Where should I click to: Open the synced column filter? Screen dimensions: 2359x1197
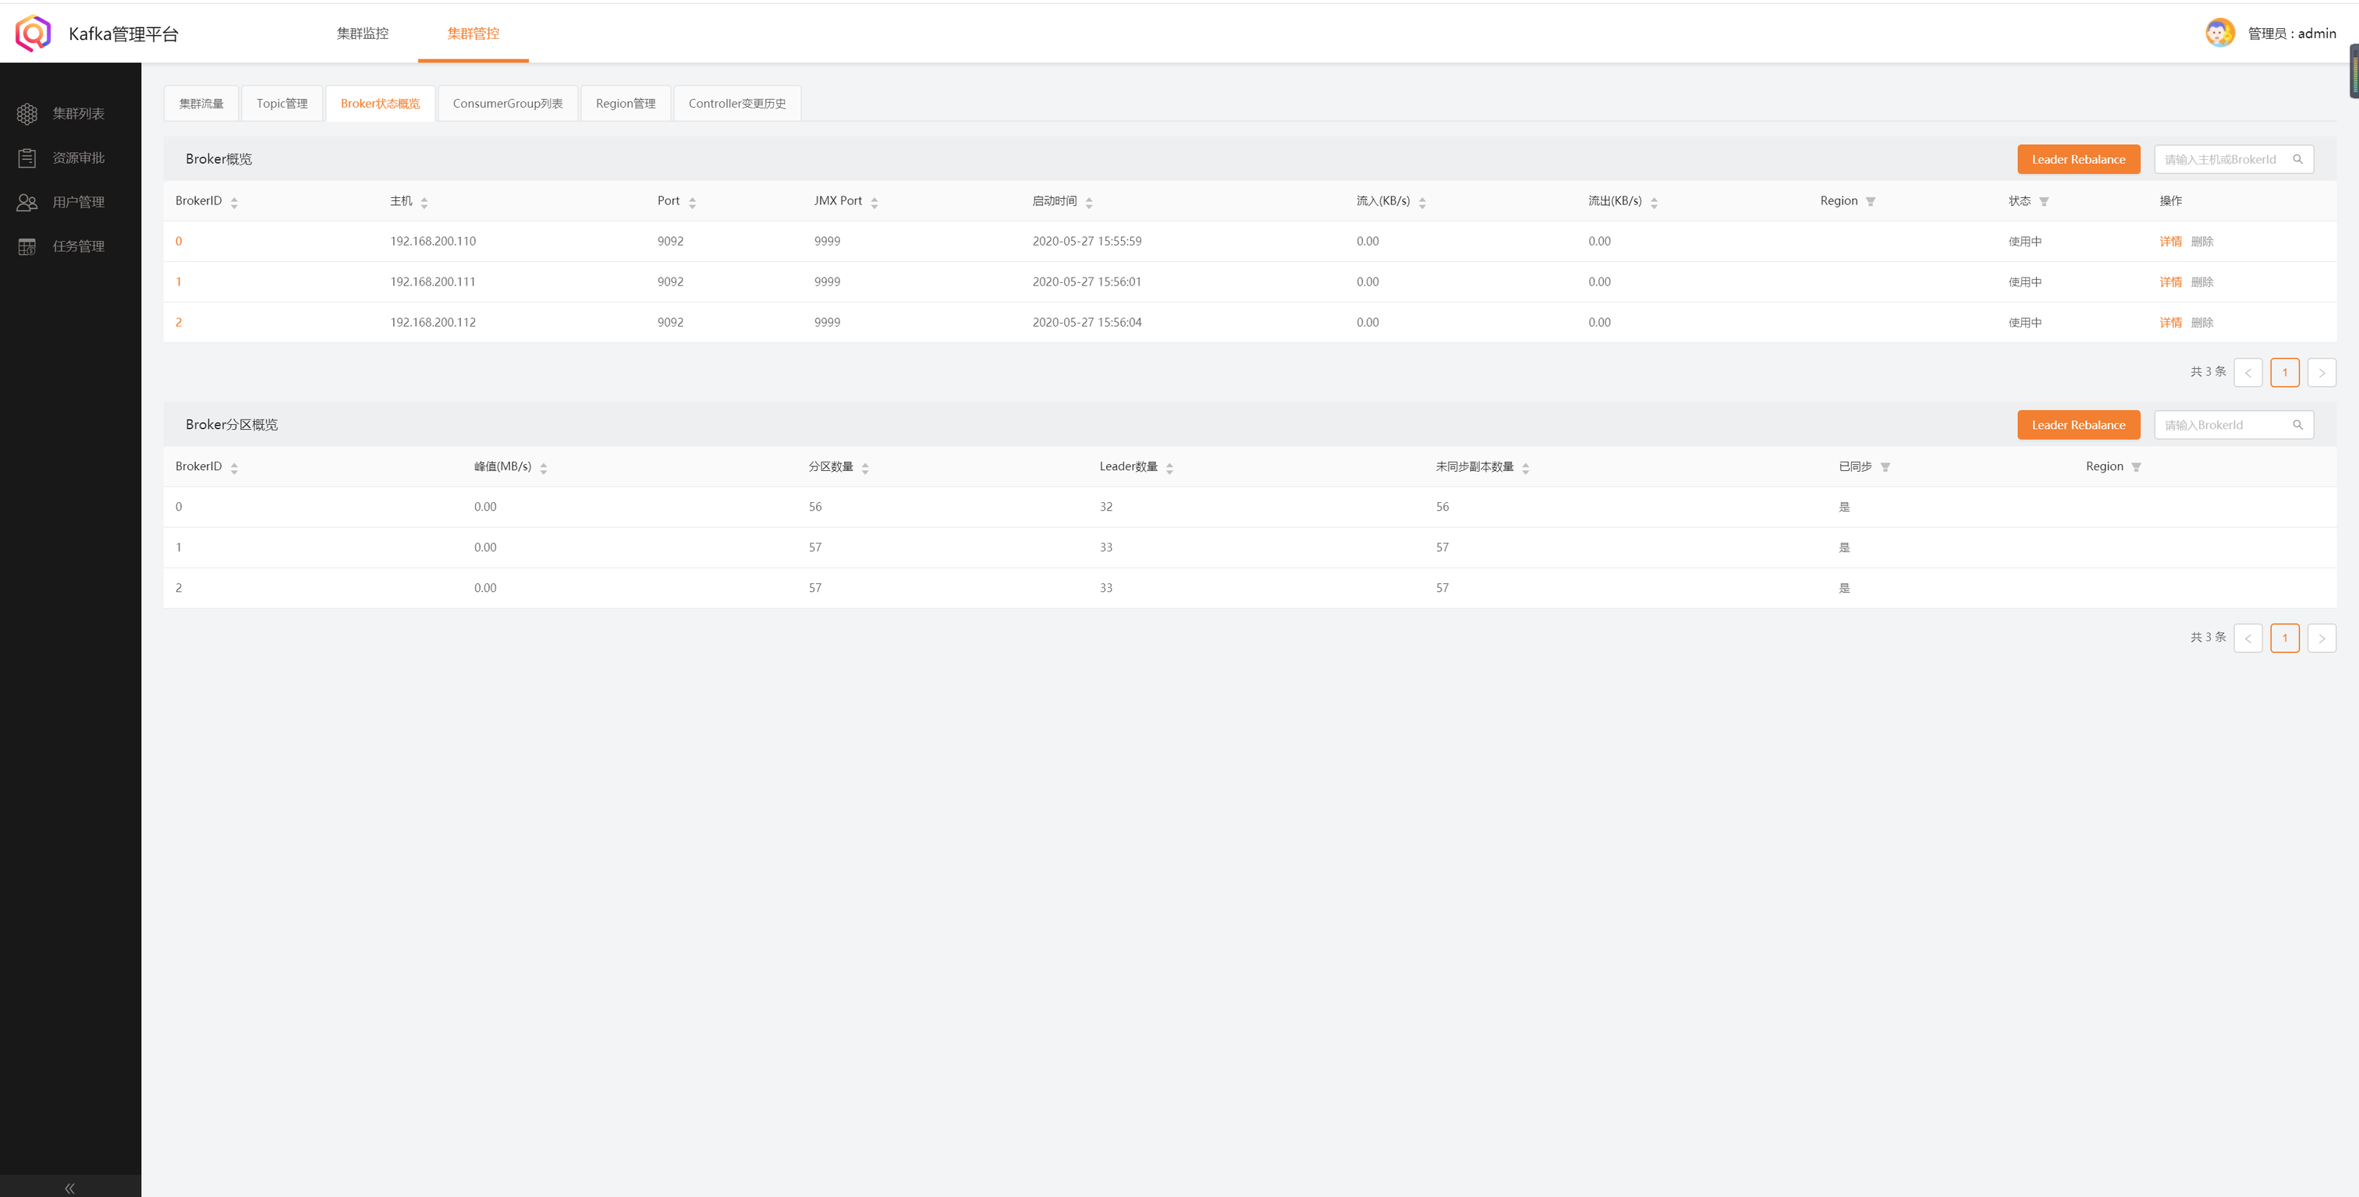click(x=1885, y=467)
